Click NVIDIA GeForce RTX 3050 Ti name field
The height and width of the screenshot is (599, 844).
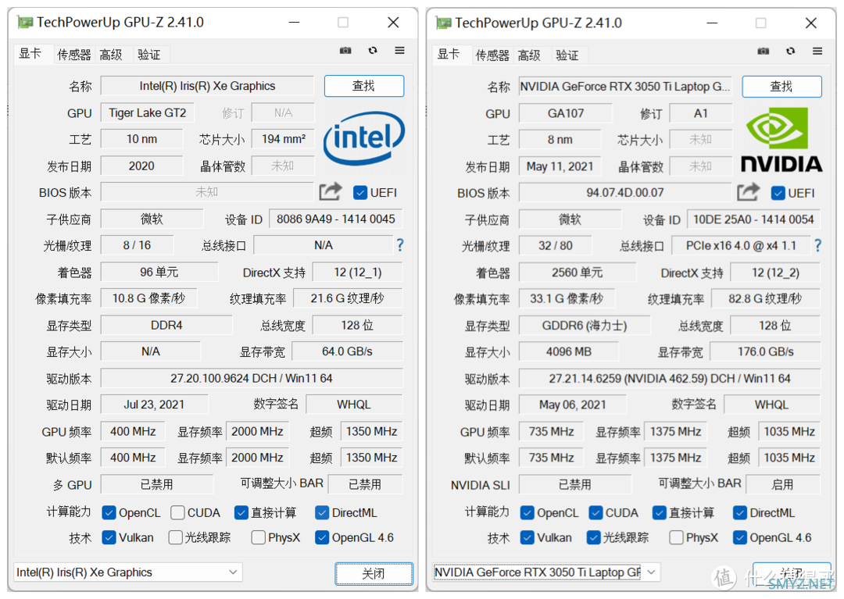pyautogui.click(x=625, y=87)
